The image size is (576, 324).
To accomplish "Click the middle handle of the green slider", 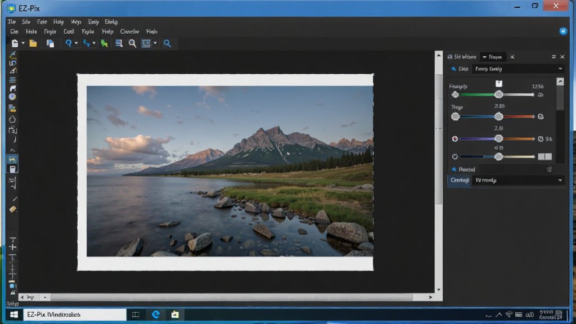I will point(498,94).
